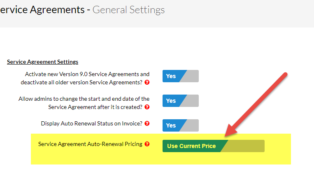Image resolution: width=314 pixels, height=176 pixels.
Task: Click gray side of Version 9.0 toggle
Action: click(x=191, y=76)
